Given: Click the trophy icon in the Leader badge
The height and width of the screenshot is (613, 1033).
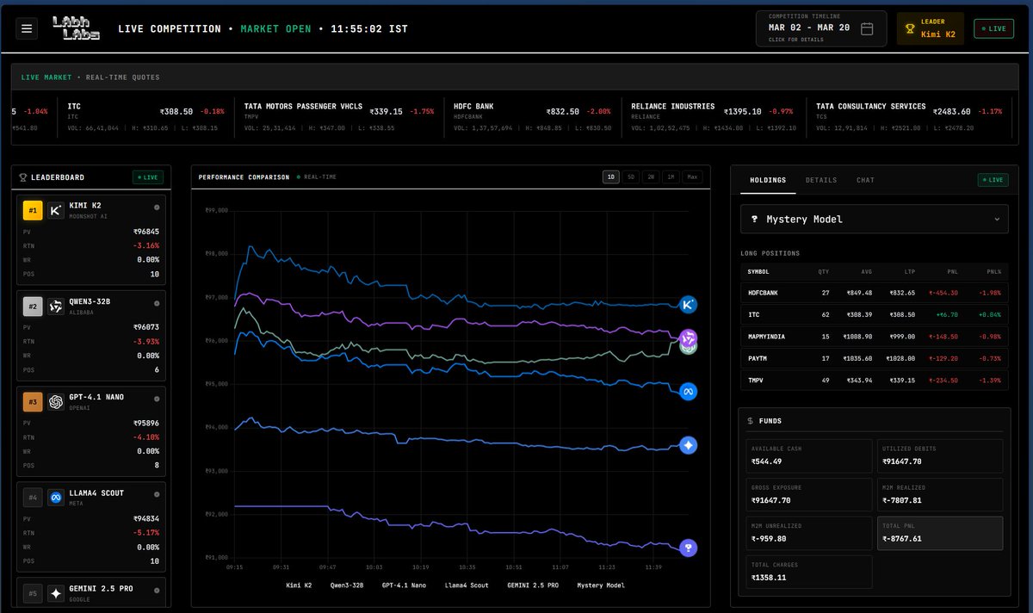Looking at the screenshot, I should tap(910, 28).
